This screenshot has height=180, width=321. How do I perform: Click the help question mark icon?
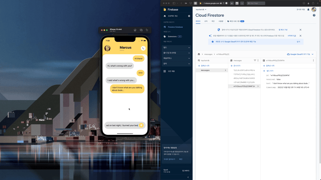click(x=314, y=15)
